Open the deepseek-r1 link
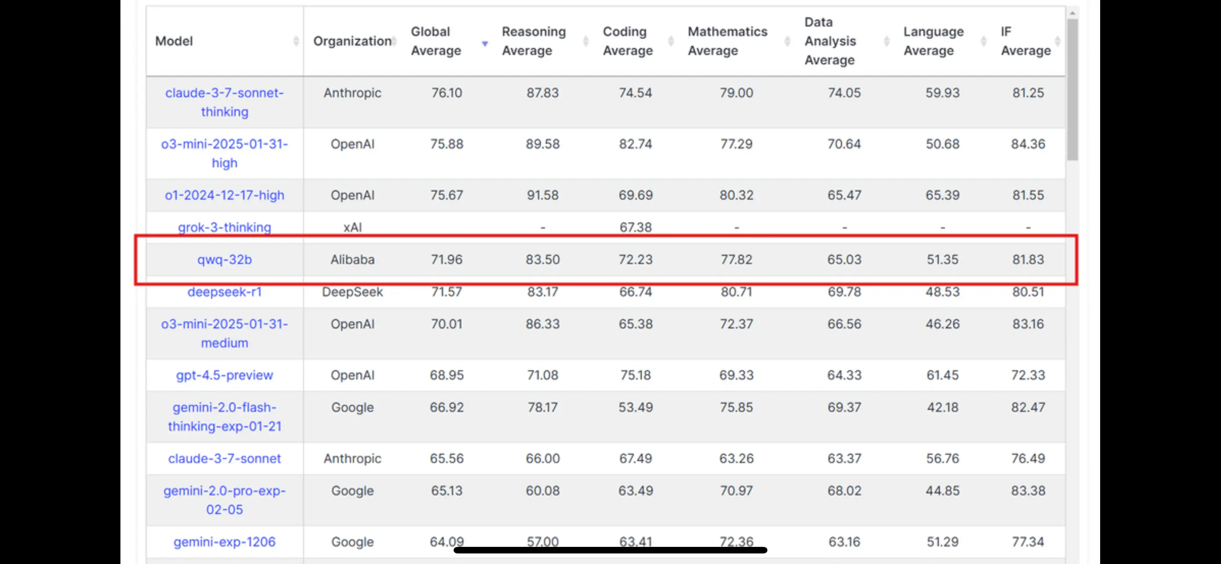Image resolution: width=1221 pixels, height=564 pixels. tap(224, 292)
